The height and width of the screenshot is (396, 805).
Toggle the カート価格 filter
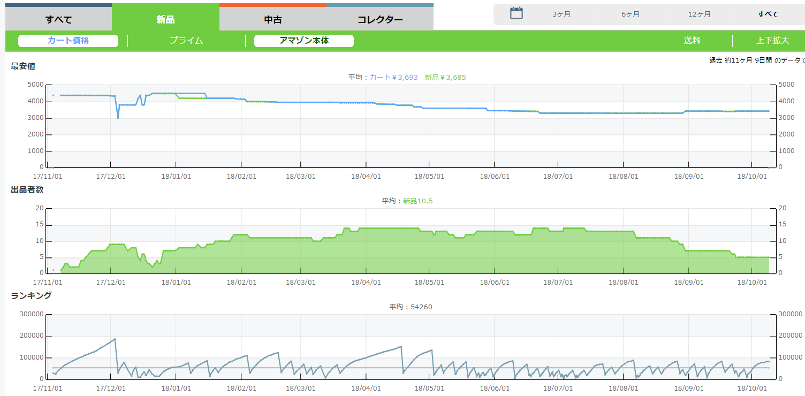click(x=68, y=41)
